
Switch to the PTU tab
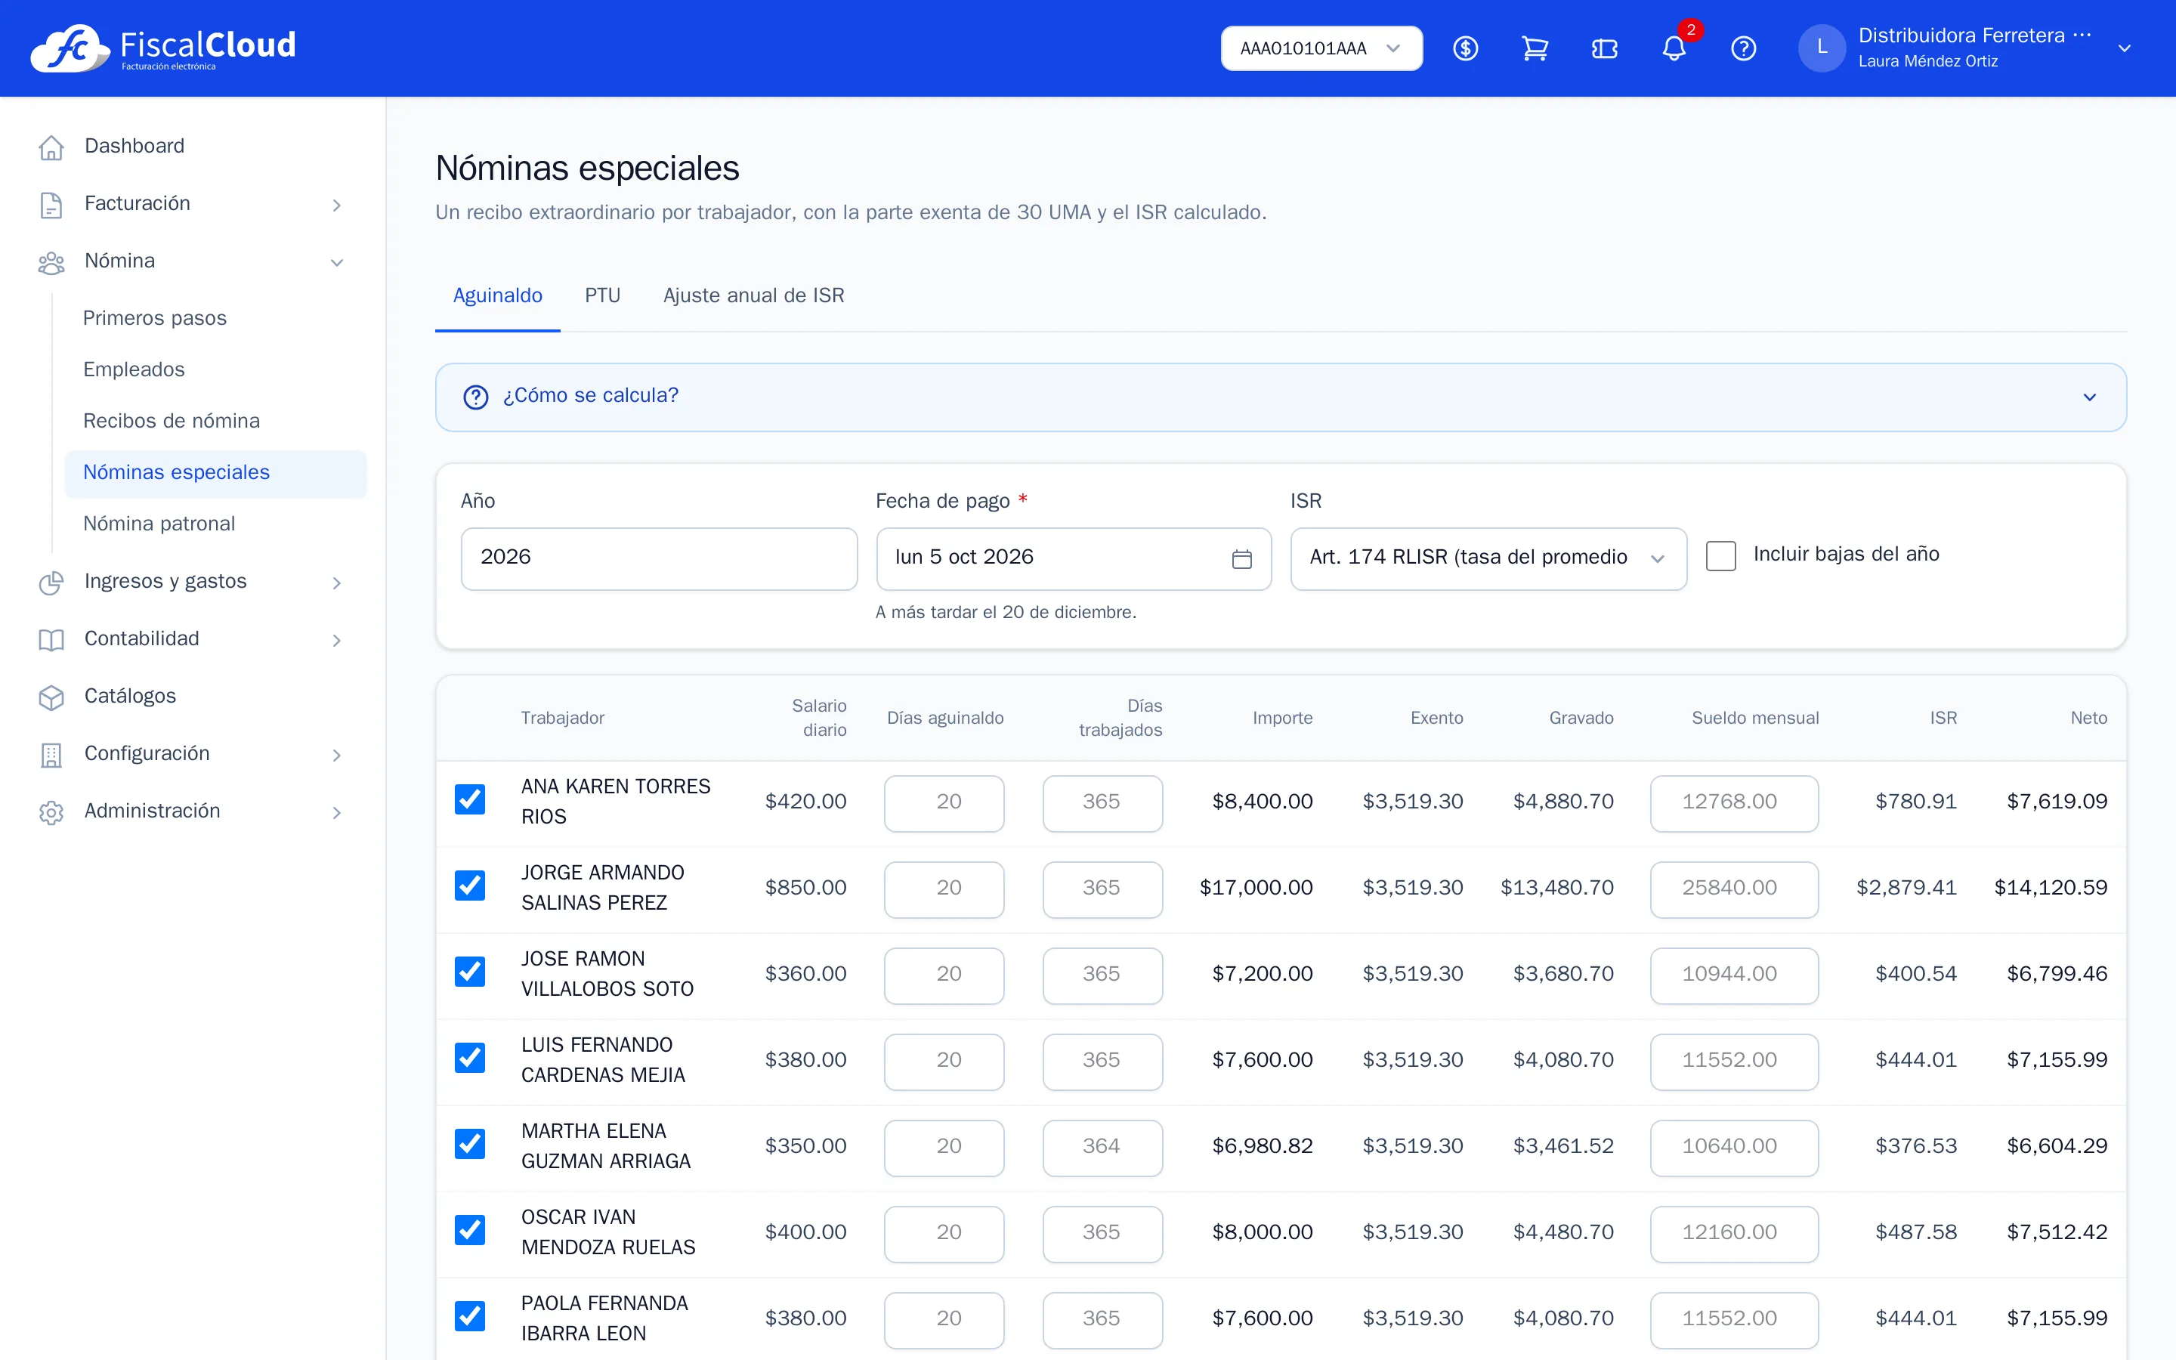601,296
